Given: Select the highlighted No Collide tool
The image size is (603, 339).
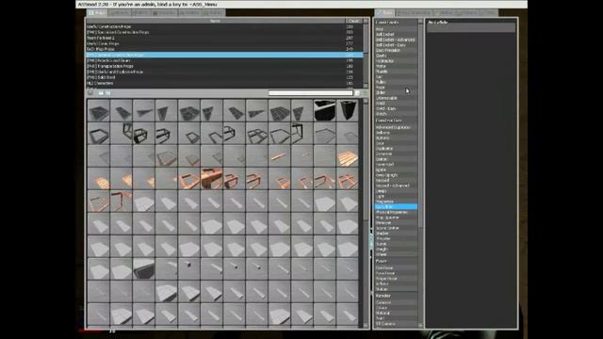Looking at the screenshot, I should coord(396,207).
